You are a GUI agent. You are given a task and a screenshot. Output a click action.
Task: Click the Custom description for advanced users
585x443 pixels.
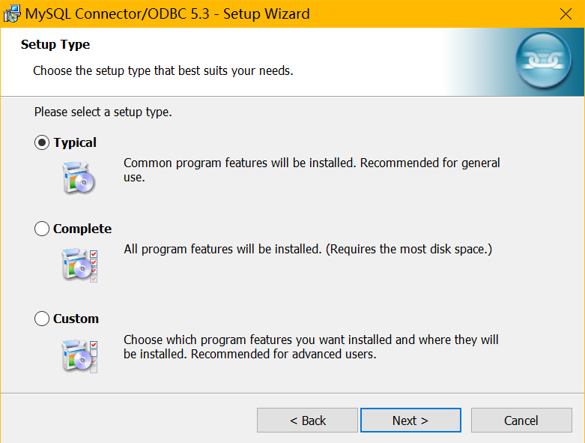pyautogui.click(x=311, y=346)
